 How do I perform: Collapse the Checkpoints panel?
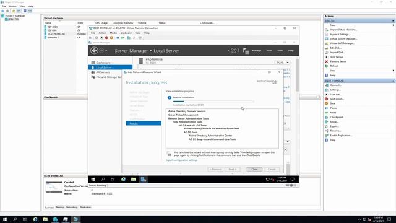point(318,97)
